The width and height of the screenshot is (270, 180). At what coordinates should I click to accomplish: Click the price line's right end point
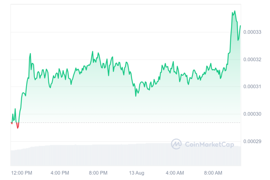[x=240, y=26]
